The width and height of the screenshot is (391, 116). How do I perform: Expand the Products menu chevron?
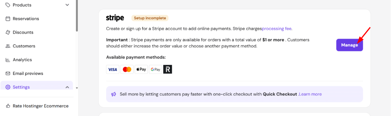(67, 5)
